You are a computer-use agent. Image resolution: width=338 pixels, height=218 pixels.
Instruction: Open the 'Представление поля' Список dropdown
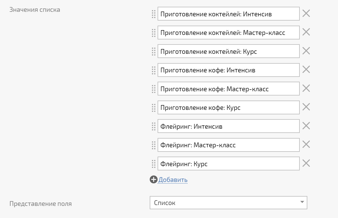click(228, 203)
